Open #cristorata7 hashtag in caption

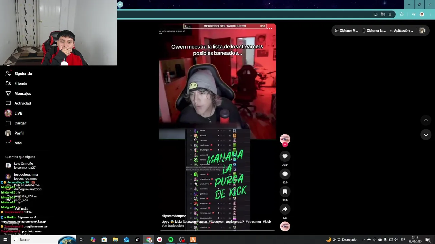[x=235, y=222]
